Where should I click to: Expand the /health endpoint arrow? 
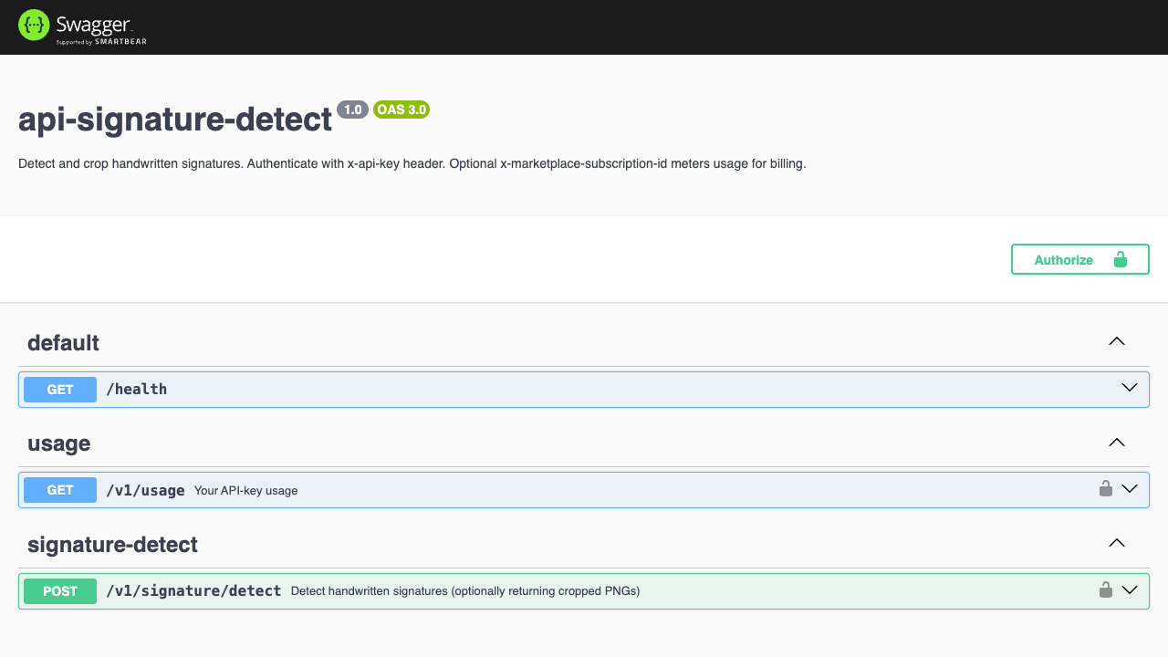(x=1130, y=388)
